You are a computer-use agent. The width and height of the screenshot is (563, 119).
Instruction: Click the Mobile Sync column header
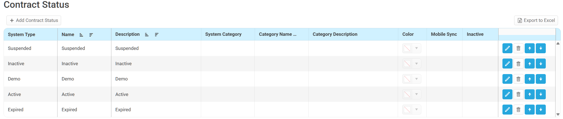pyautogui.click(x=444, y=34)
